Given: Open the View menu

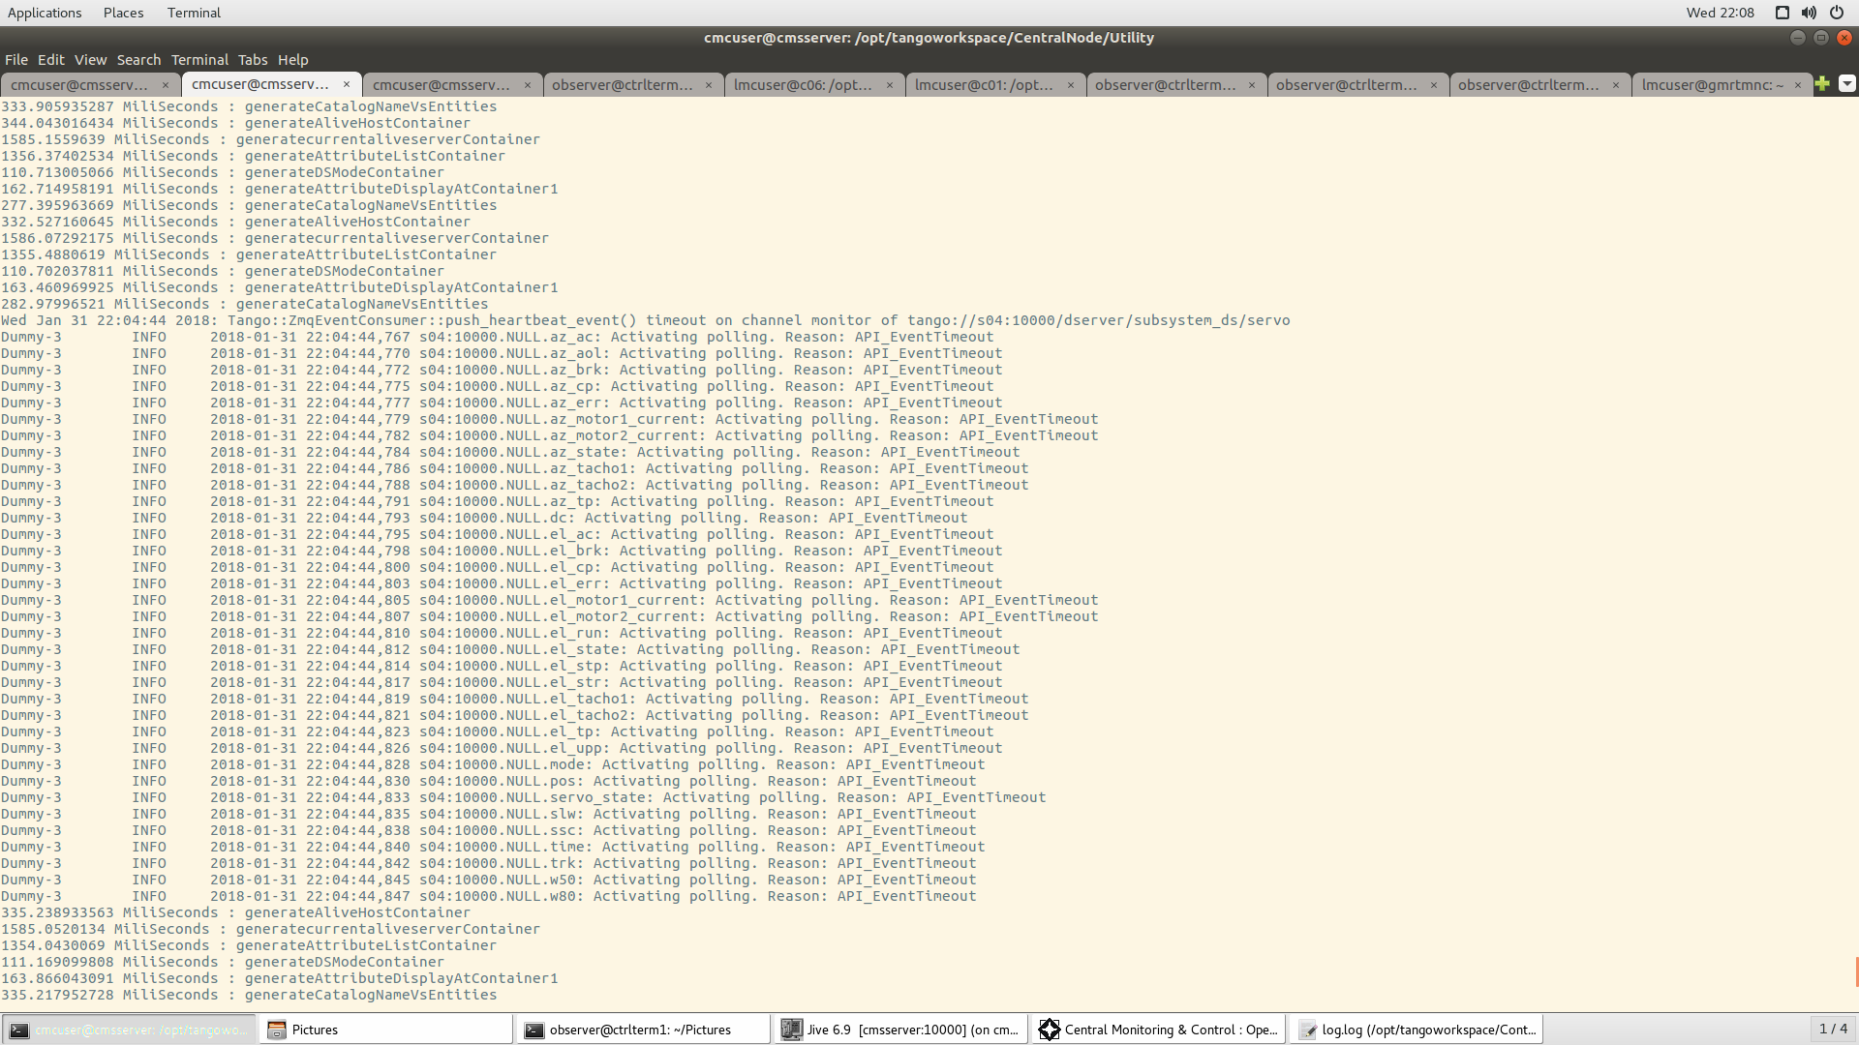Looking at the screenshot, I should pos(91,60).
